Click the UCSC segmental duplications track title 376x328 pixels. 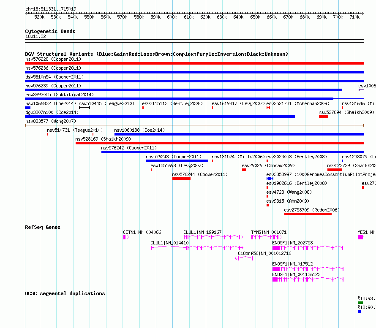(65, 293)
